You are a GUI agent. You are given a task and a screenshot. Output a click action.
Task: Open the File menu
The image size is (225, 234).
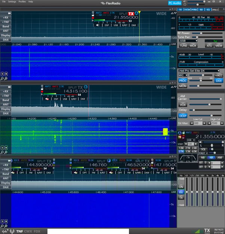[4, 1]
